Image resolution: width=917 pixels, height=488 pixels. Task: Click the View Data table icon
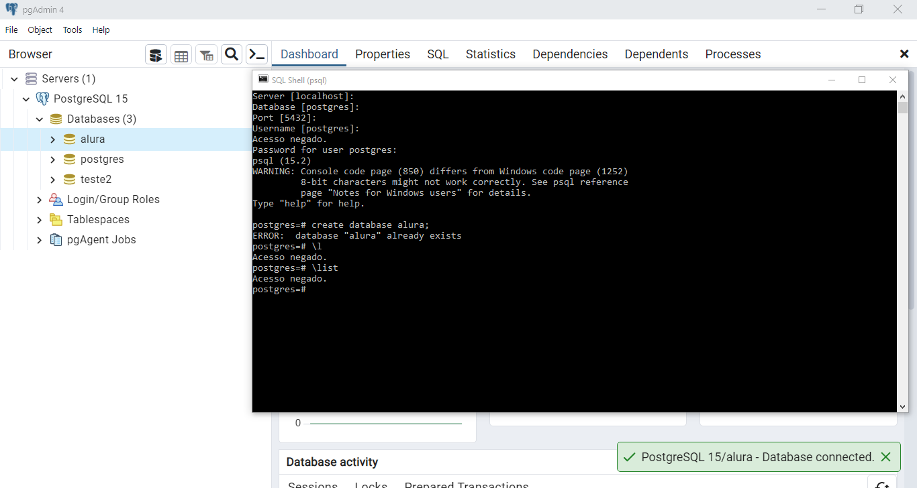[x=181, y=55]
